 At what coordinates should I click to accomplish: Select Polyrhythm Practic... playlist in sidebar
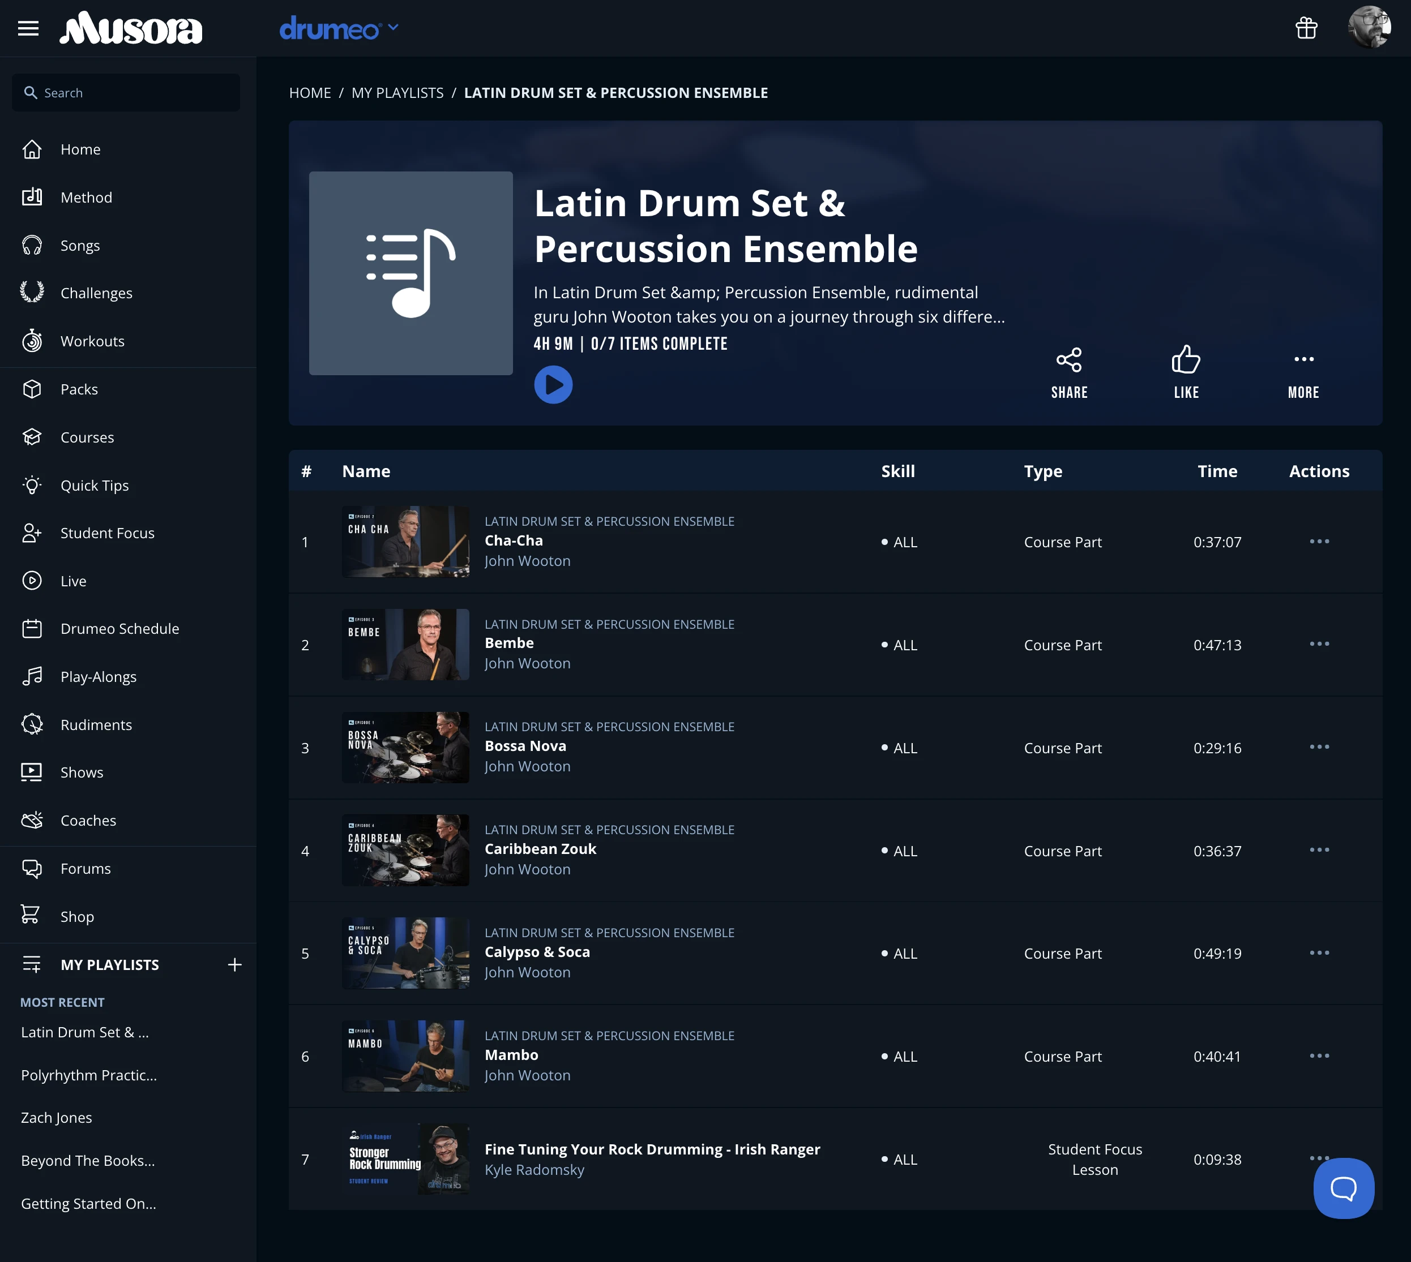click(x=89, y=1075)
